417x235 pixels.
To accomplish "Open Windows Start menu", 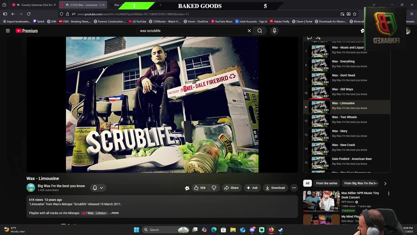I will click(x=137, y=230).
